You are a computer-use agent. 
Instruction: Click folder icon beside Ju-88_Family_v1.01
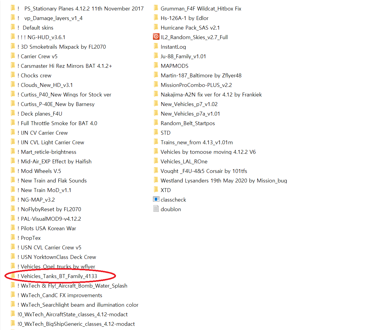tap(156, 56)
